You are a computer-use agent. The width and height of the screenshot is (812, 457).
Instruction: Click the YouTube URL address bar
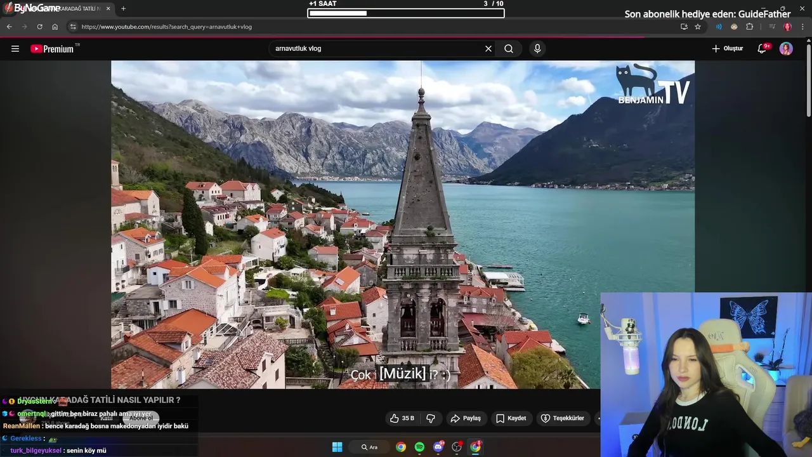click(374, 27)
